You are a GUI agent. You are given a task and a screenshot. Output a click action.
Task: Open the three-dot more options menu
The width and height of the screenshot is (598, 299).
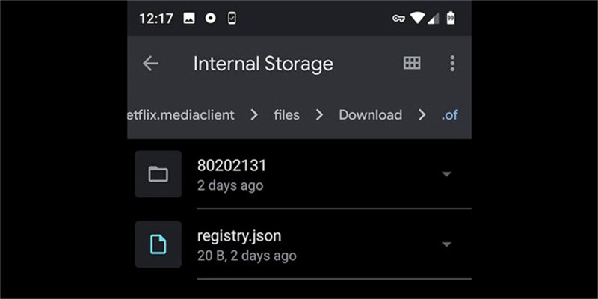point(452,64)
